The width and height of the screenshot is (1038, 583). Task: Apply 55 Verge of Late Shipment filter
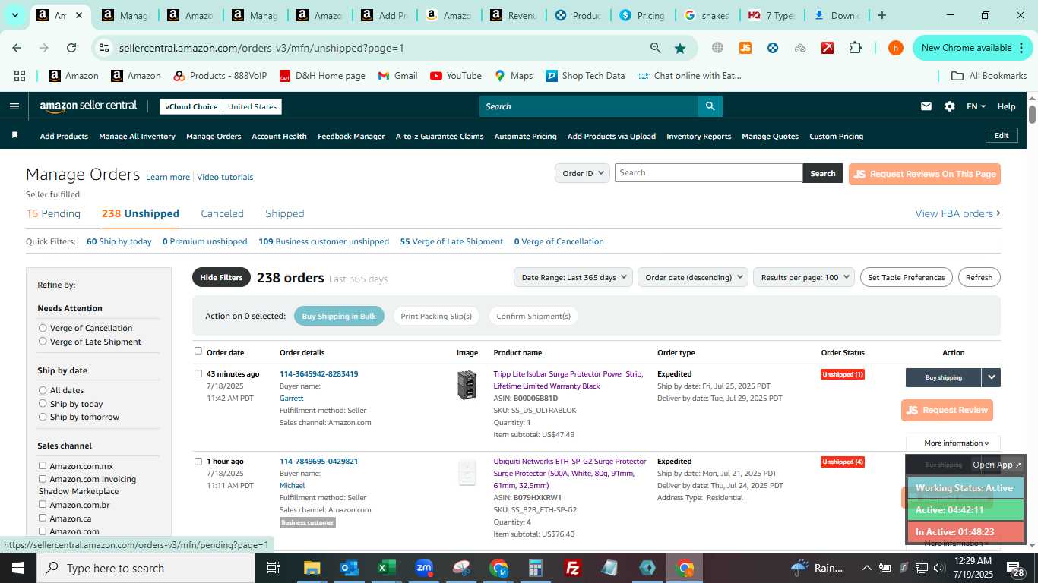click(451, 241)
